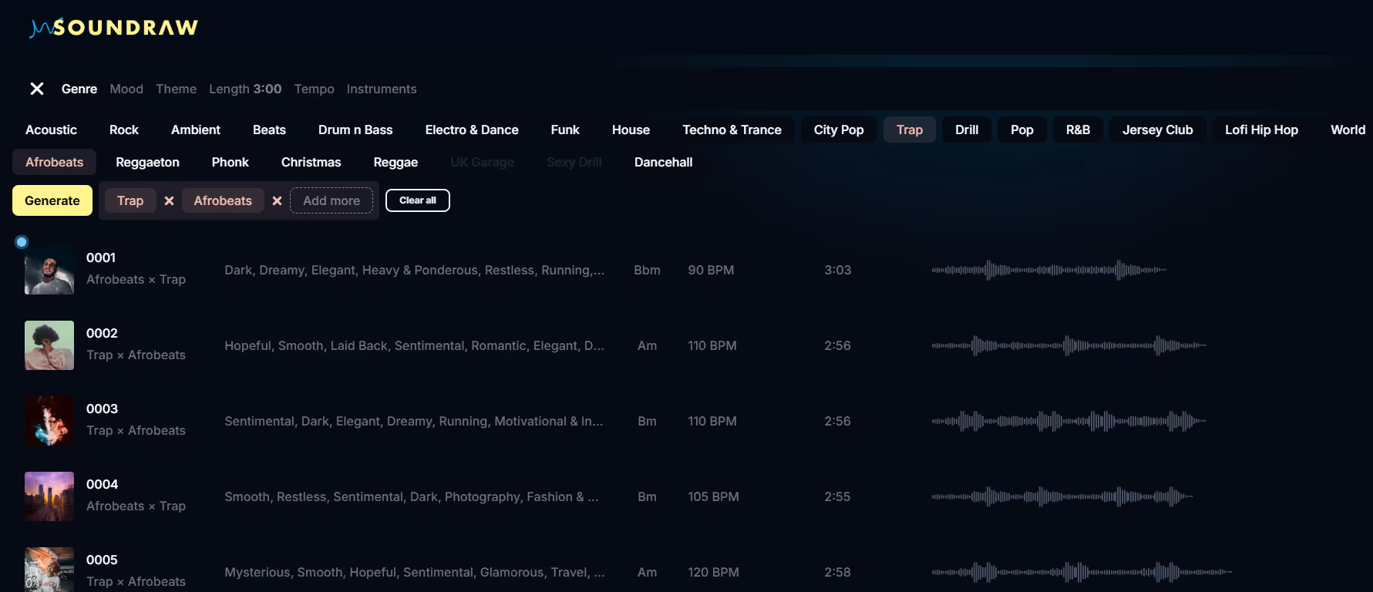This screenshot has width=1373, height=592.
Task: Click track title 0001
Action: pyautogui.click(x=101, y=257)
